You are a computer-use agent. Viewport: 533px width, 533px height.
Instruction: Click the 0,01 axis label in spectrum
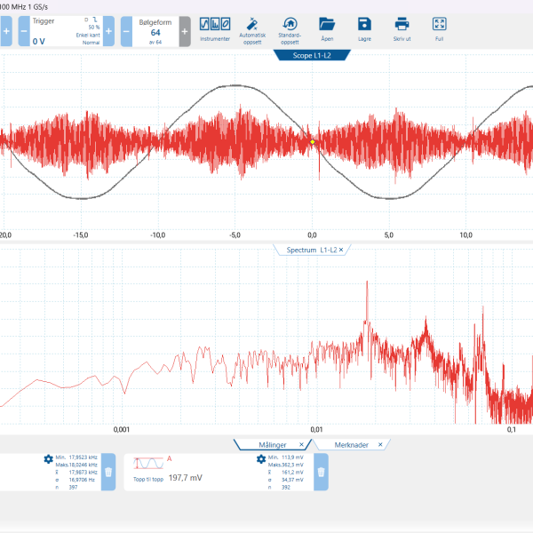tap(316, 430)
